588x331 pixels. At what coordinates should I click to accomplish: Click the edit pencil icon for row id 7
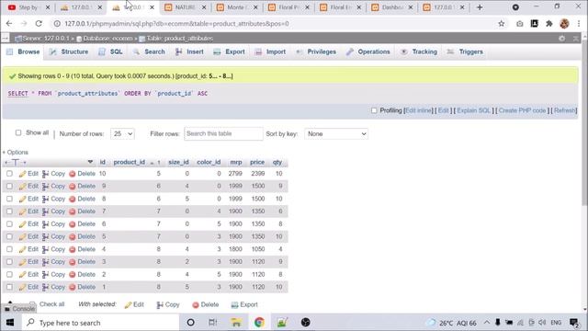[x=22, y=211]
